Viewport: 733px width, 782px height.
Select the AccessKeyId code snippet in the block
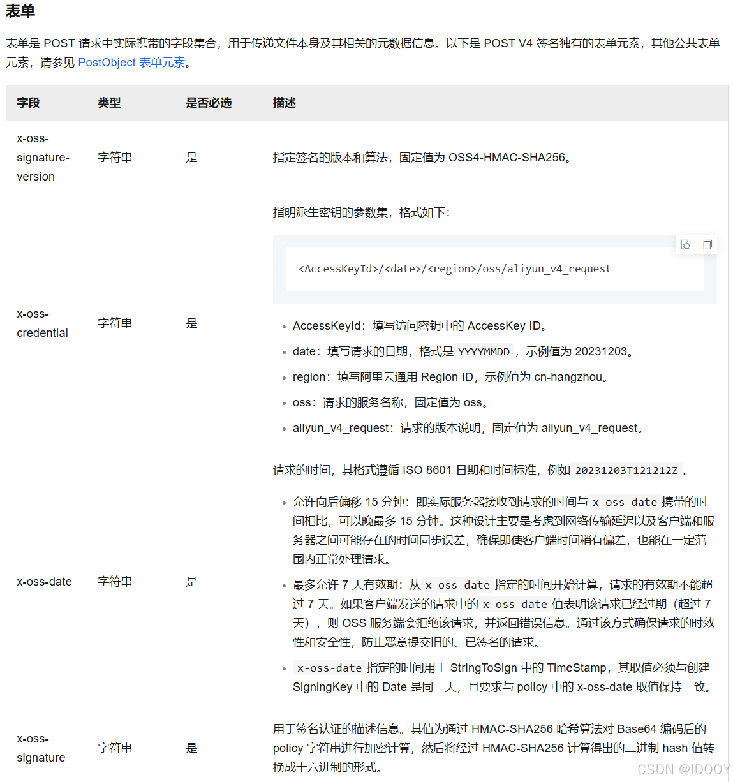(454, 269)
